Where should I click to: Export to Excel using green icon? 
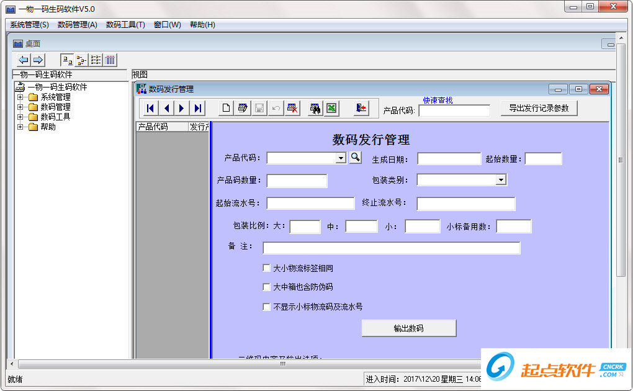pos(331,108)
